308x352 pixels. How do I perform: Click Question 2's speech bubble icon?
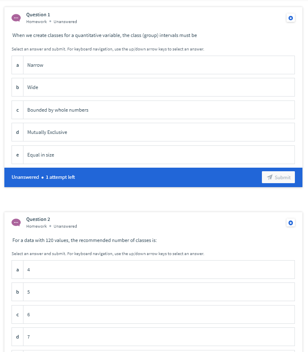pos(16,222)
